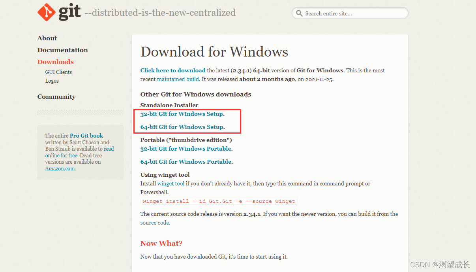Click the 'Portable ("thumbdrive edition")' label
This screenshot has width=476, height=272.
pos(186,140)
